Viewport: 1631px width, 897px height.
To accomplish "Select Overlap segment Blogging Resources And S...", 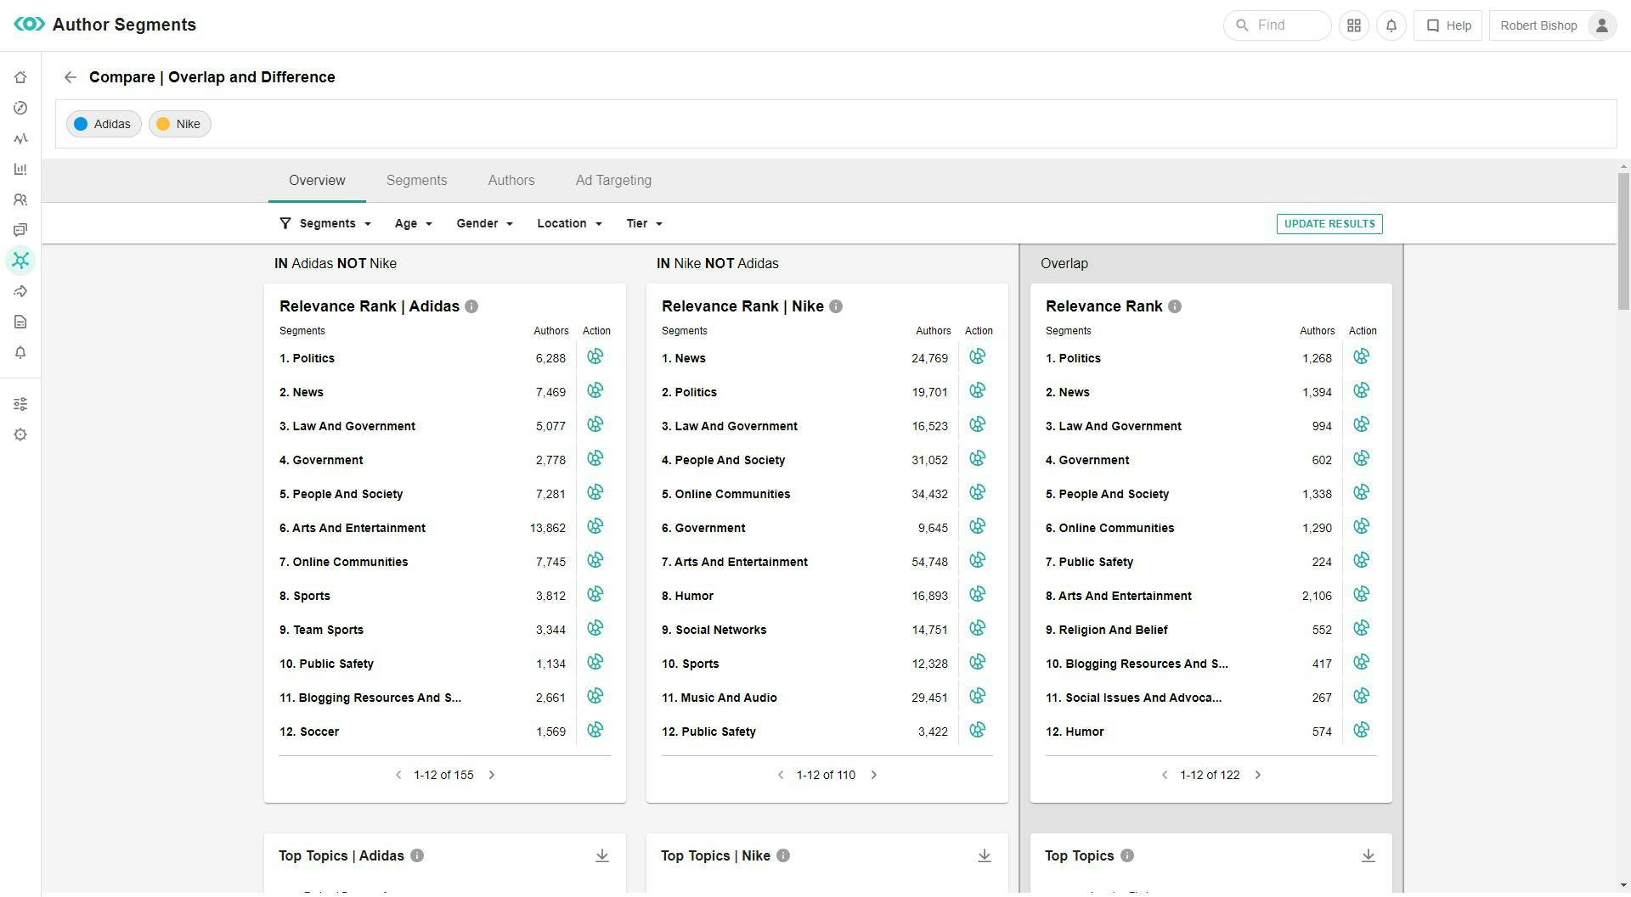I will coord(1137,664).
